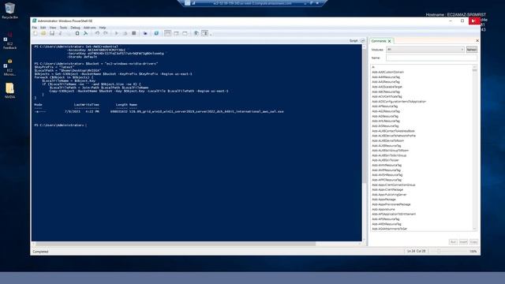Click the PS C:\Users\Administrator> console prompt line

tap(61, 125)
